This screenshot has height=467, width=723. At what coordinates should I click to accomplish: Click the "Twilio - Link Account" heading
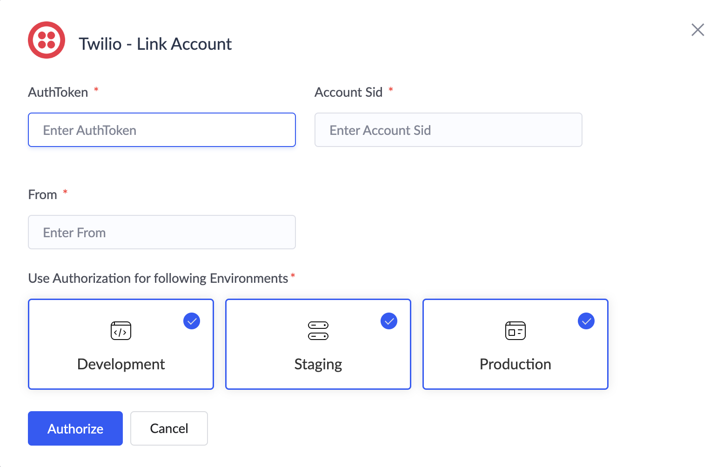pos(155,44)
